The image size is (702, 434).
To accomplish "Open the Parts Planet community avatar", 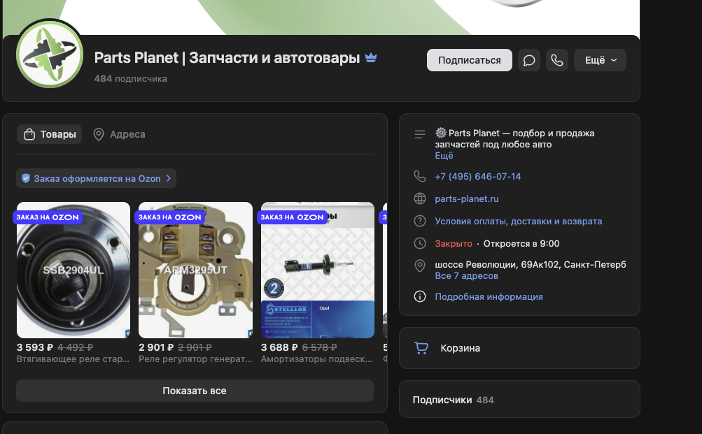I will 50,55.
